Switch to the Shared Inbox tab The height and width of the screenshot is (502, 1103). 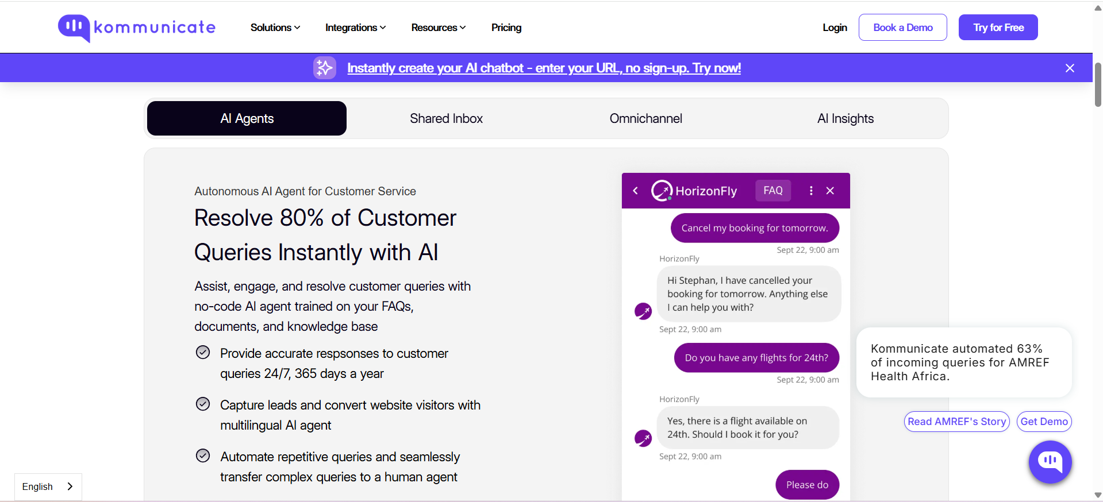coord(446,118)
